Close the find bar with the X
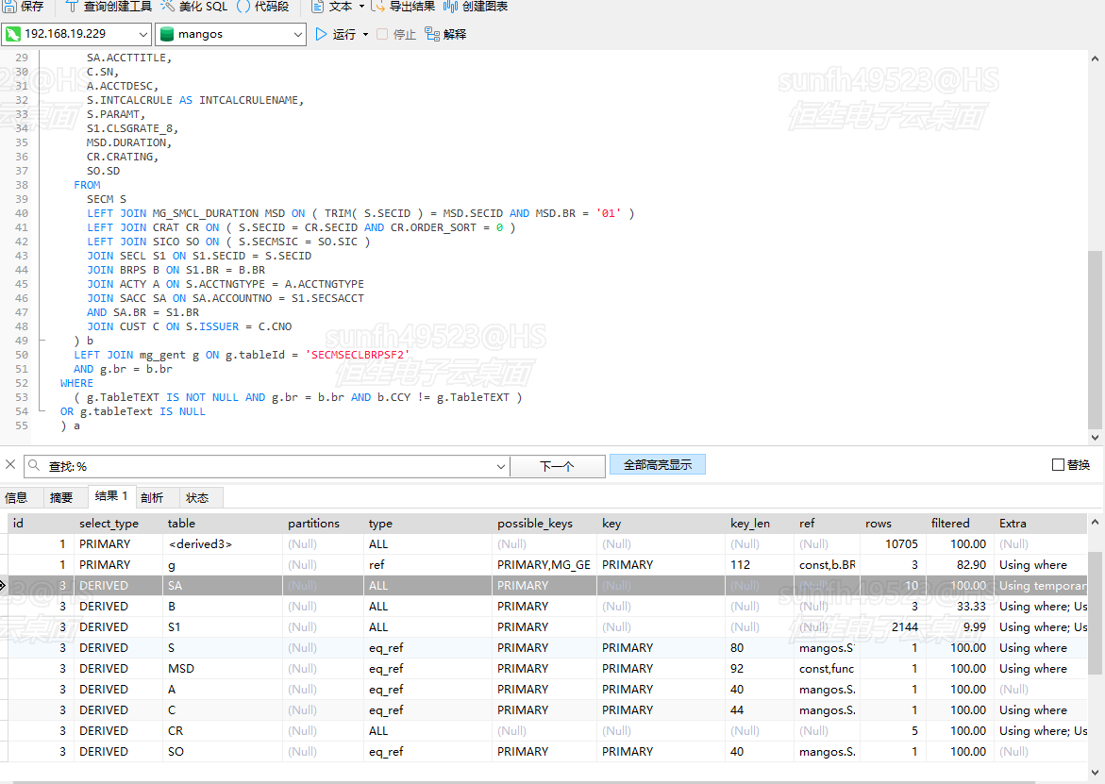The image size is (1105, 784). (11, 465)
